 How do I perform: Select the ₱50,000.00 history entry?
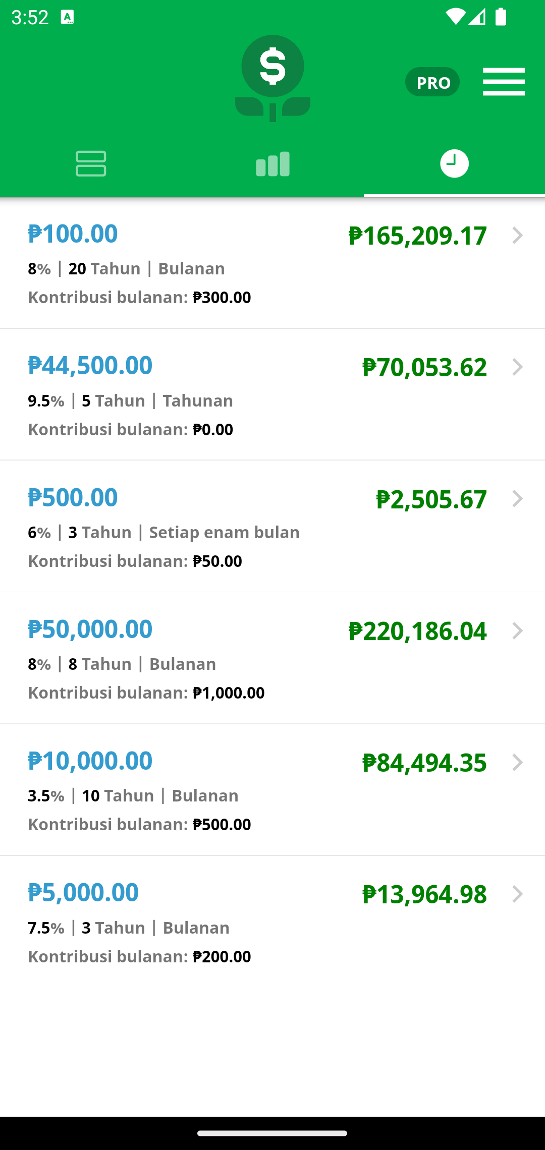click(272, 658)
